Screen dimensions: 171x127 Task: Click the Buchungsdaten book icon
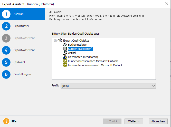tap(65, 45)
